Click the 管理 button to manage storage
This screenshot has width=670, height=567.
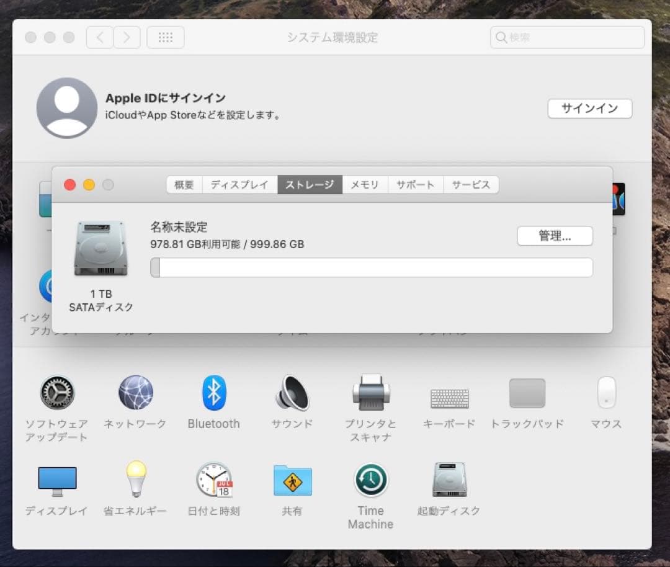click(555, 236)
